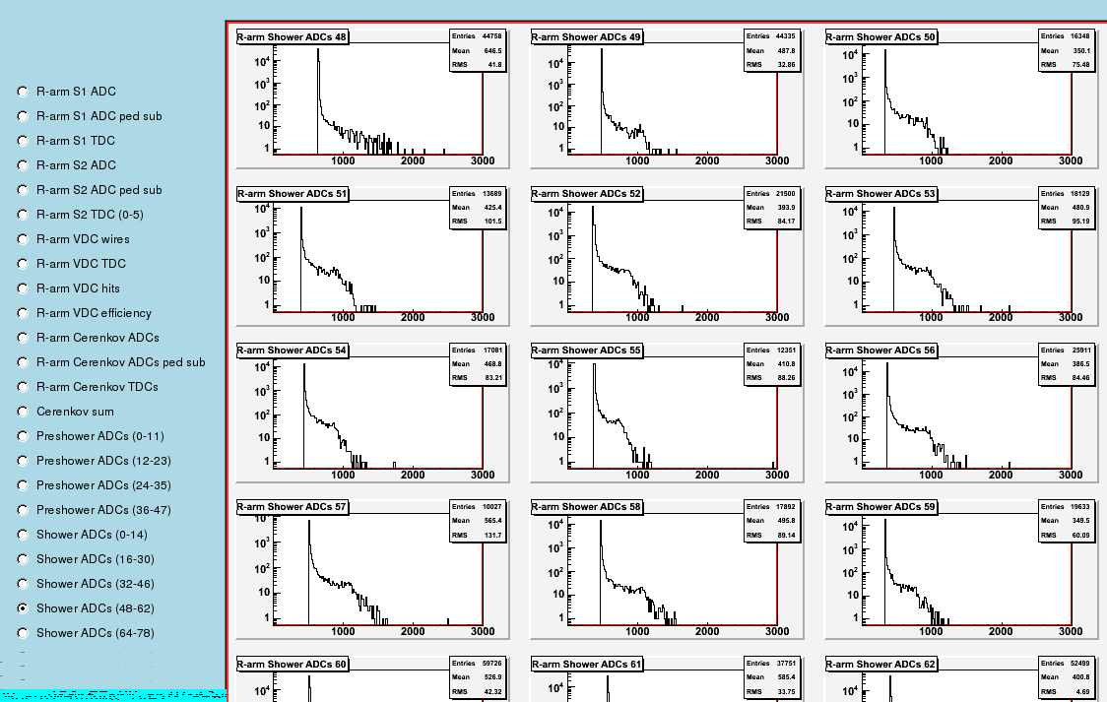Select the Cerenkov sum option
This screenshot has width=1107, height=702.
click(23, 412)
